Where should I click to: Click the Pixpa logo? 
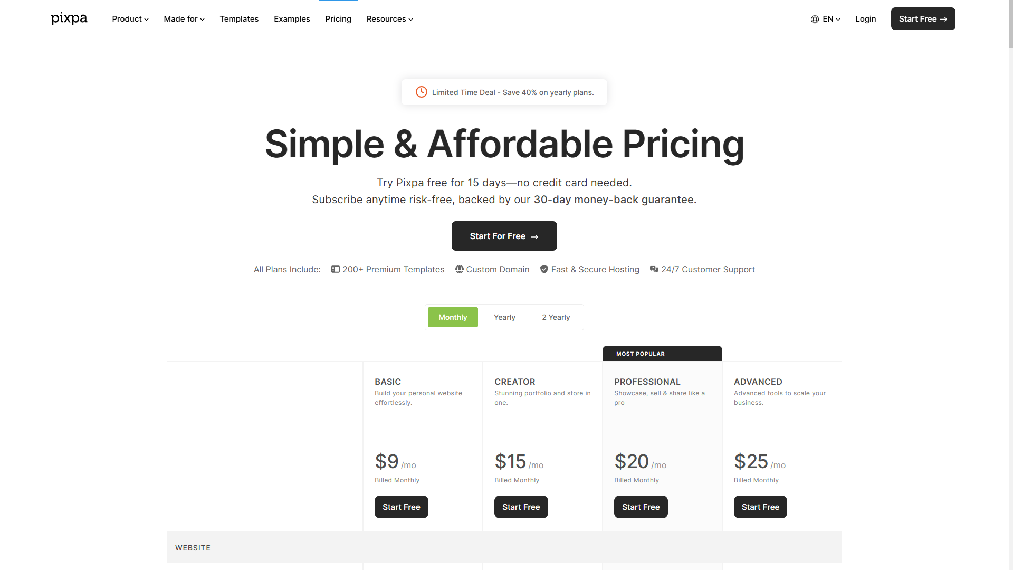69,18
